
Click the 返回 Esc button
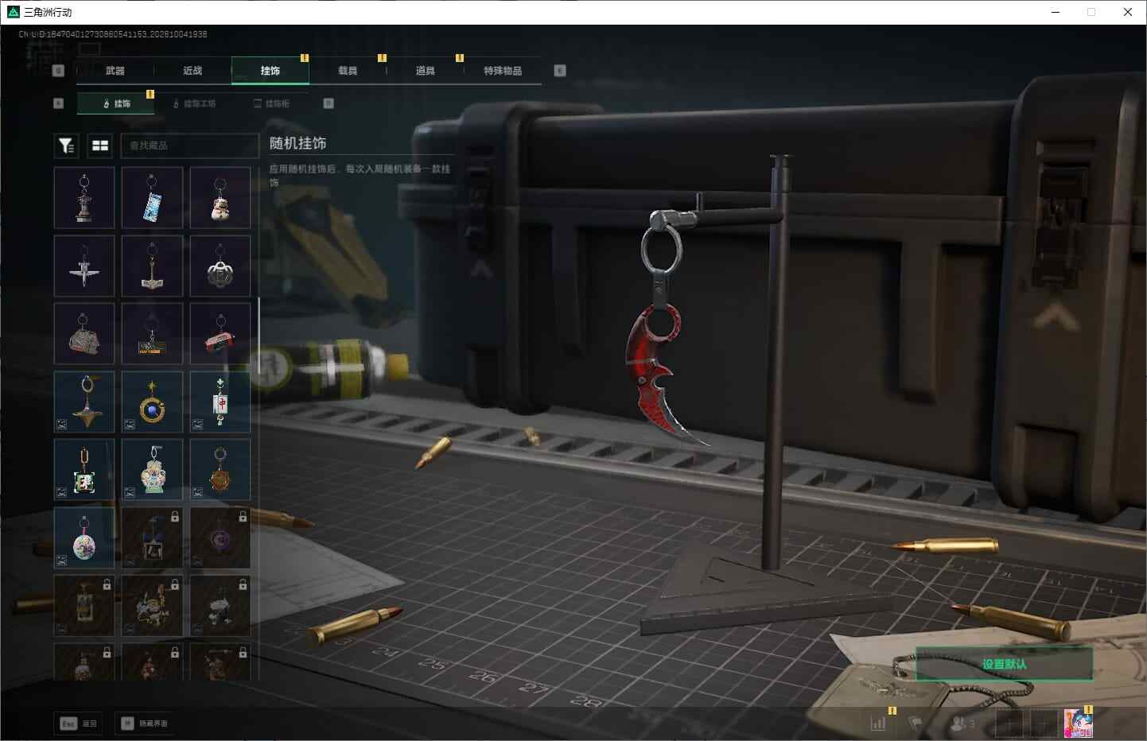coord(79,724)
